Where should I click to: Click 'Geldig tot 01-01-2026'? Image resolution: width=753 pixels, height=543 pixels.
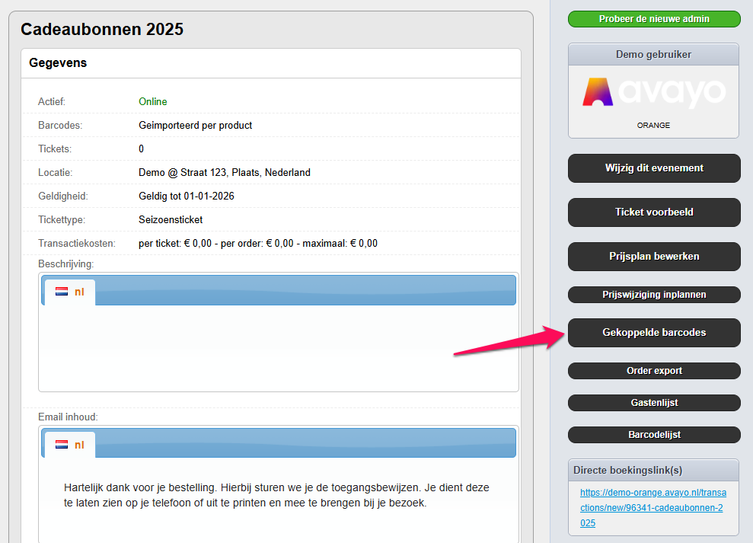tap(187, 196)
